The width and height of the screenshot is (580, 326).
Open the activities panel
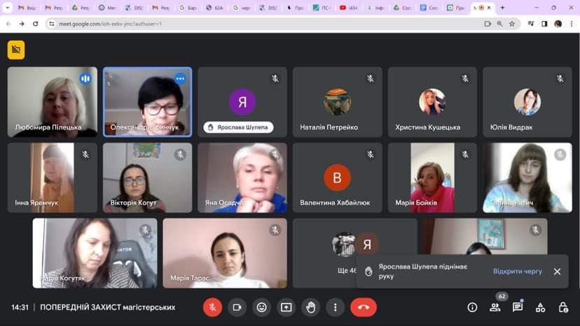point(540,307)
